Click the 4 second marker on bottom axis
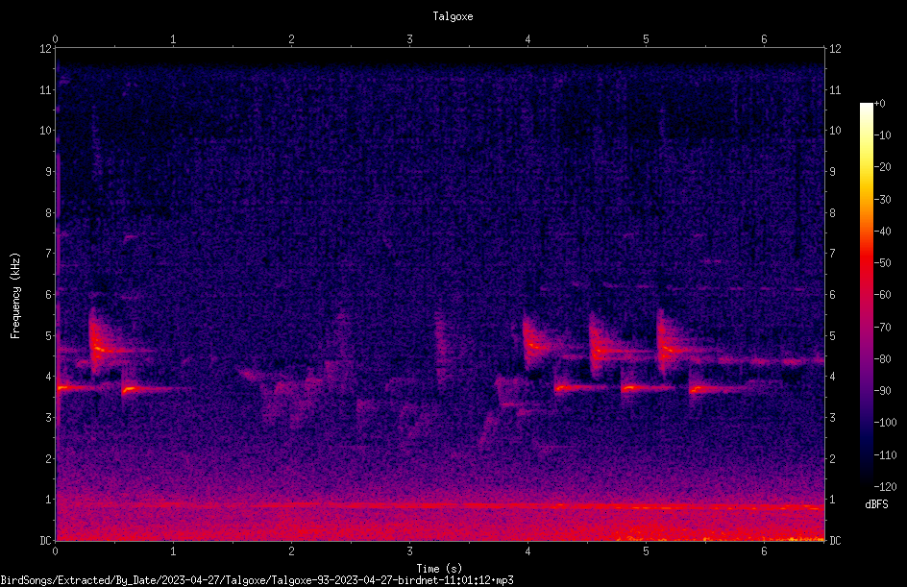The height and width of the screenshot is (587, 907). pyautogui.click(x=527, y=551)
